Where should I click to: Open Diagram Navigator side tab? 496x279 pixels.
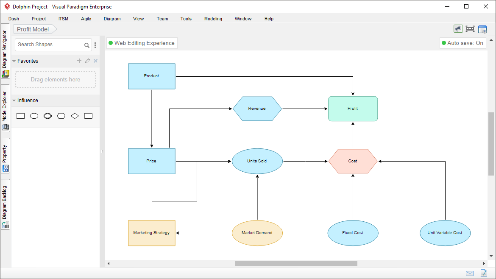[x=5, y=51]
